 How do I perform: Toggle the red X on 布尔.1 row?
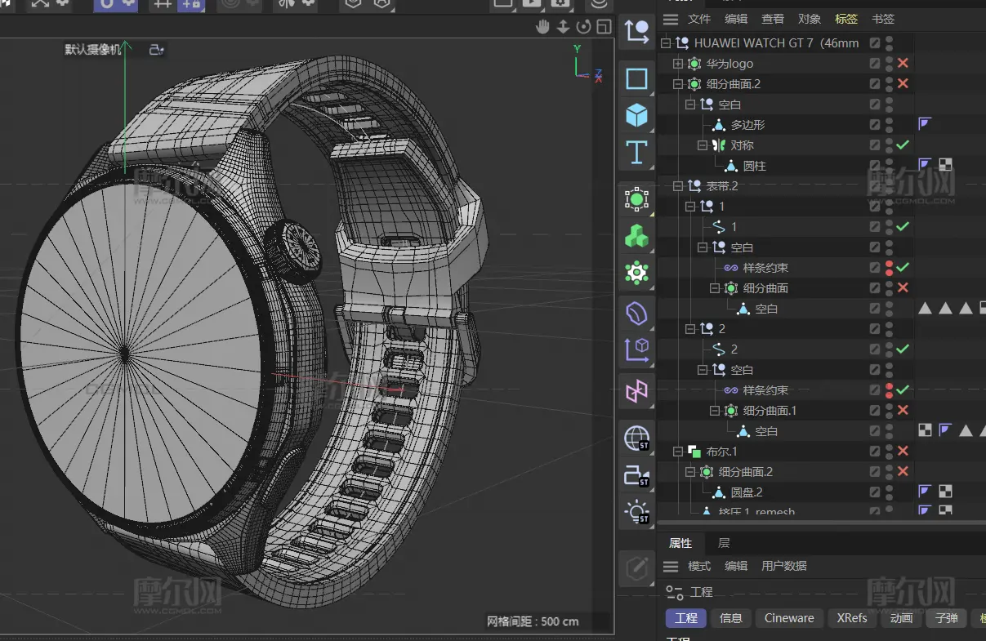pos(903,451)
